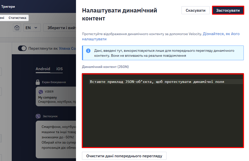Click inside the dynamic content JSON editor
249x161 pixels.
point(163,111)
